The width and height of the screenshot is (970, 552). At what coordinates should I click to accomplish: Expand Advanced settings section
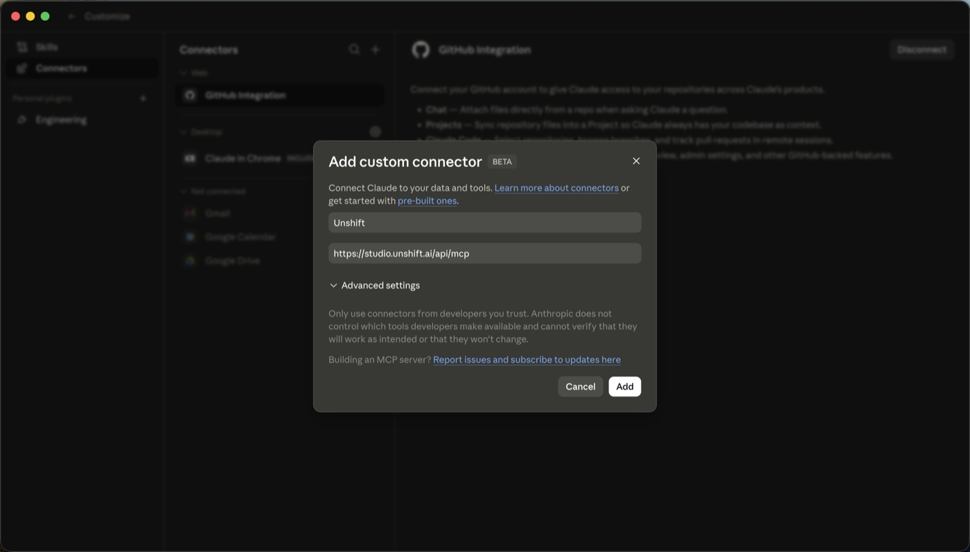coord(375,285)
